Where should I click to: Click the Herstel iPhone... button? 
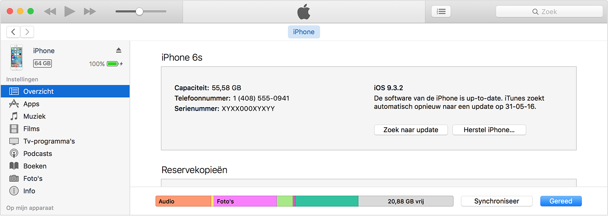tap(489, 130)
